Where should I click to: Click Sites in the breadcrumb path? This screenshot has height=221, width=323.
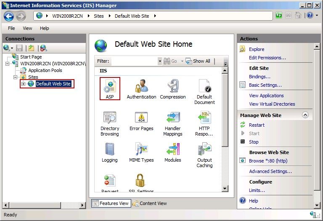tap(99, 16)
